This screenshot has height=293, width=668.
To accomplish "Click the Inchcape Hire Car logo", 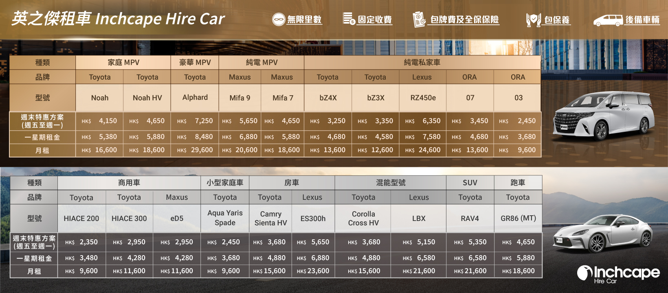I will [618, 274].
